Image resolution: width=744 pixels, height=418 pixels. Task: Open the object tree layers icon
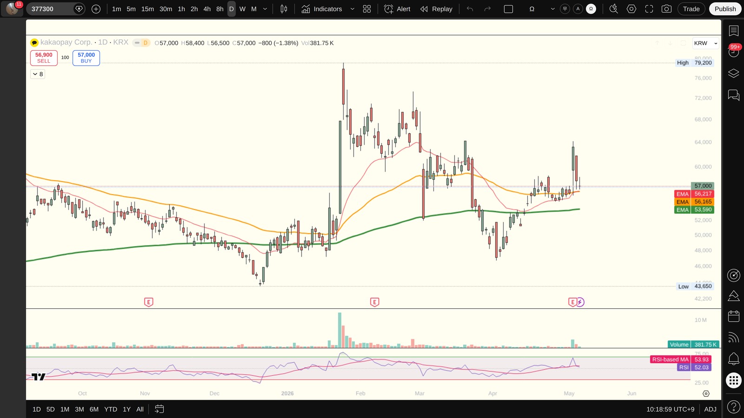pos(733,73)
